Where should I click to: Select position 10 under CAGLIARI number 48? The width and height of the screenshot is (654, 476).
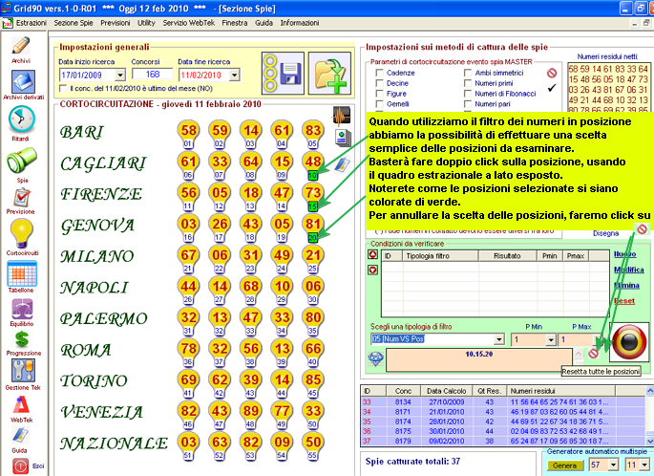(x=312, y=176)
